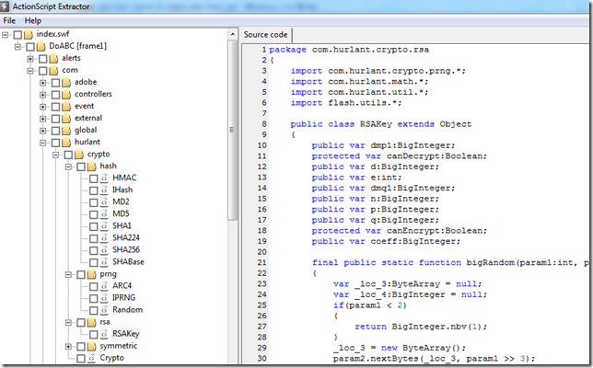Click the external folder icon
593x368 pixels.
pos(66,119)
